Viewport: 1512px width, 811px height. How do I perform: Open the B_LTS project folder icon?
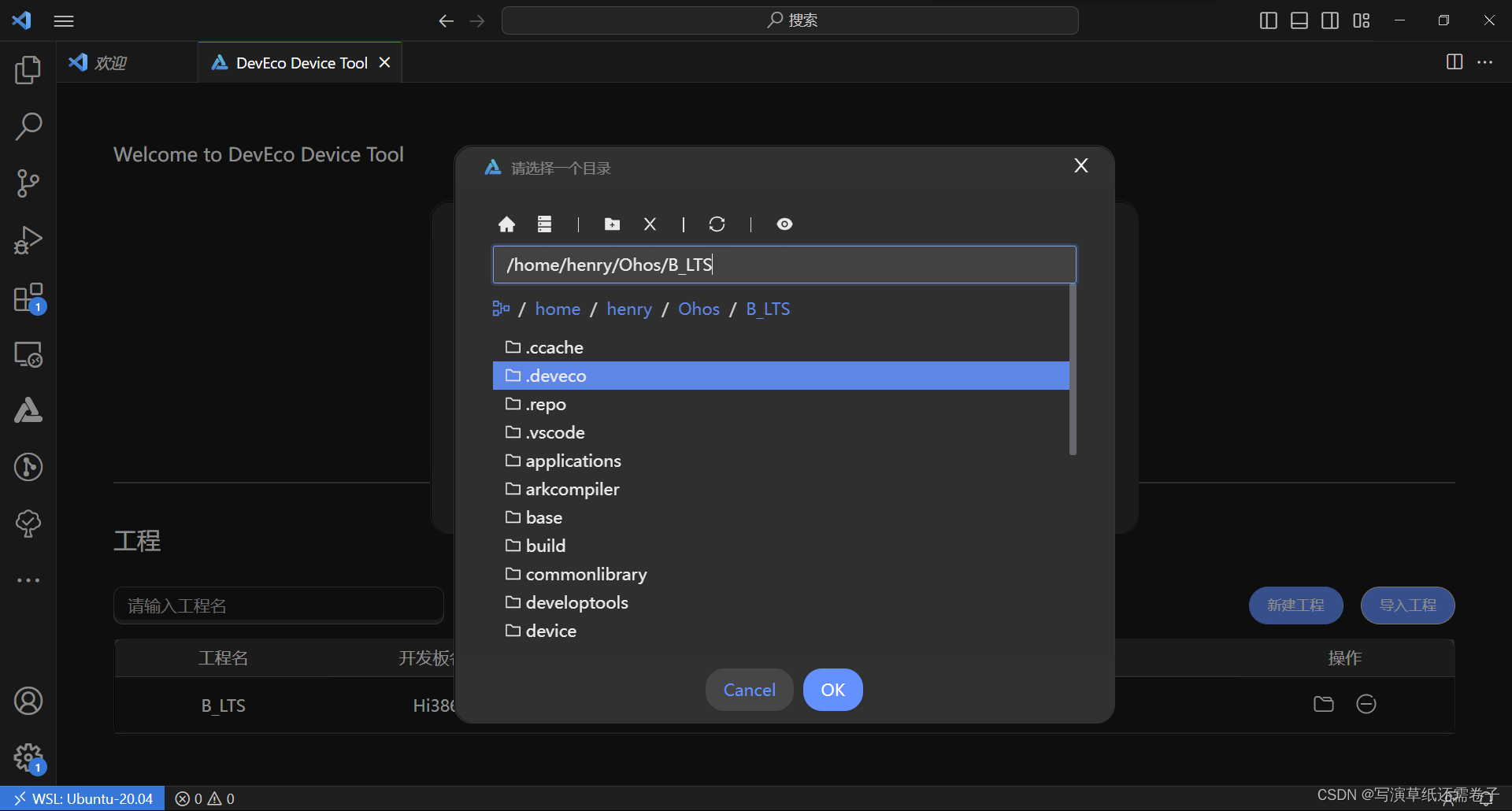[x=1324, y=704]
